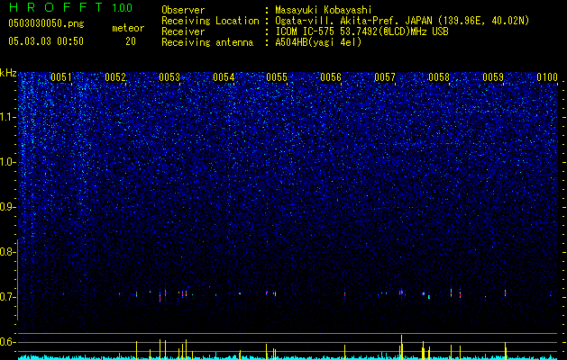Click the 'Receiving antenna' field label
This screenshot has height=360, width=567.
pos(207,42)
